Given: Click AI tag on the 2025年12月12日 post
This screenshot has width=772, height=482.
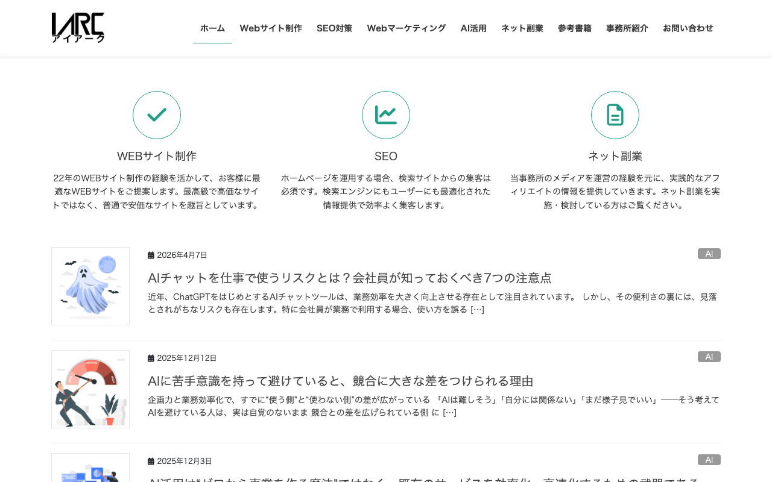Looking at the screenshot, I should [x=709, y=357].
